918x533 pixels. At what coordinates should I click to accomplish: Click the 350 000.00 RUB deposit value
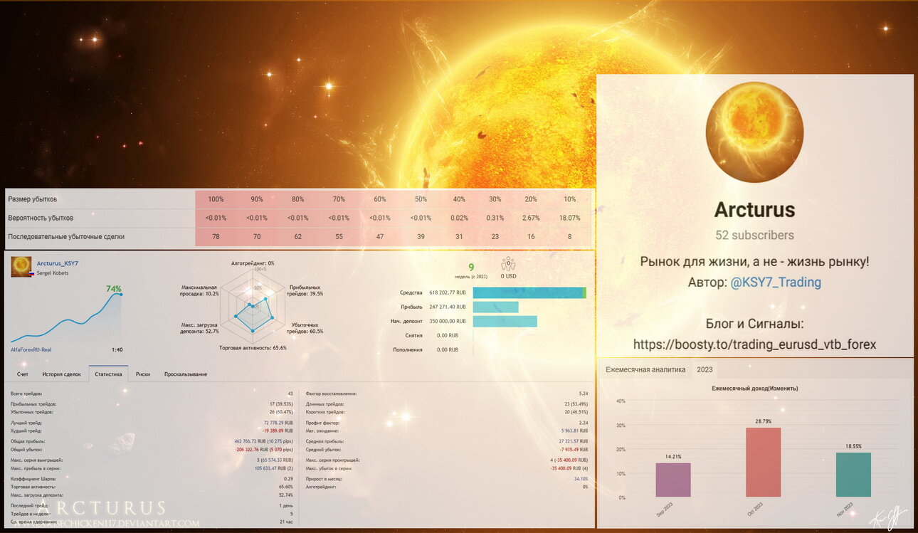point(448,321)
